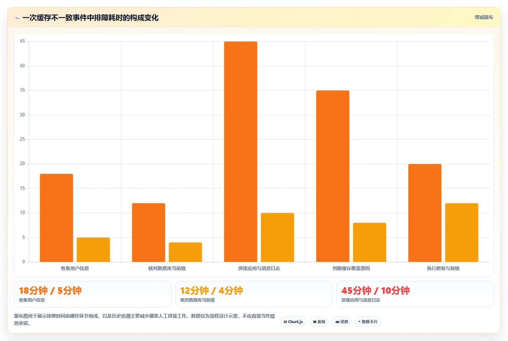This screenshot has width=508, height=341.
Task: Select the 进度 chip
Action: click(x=342, y=322)
